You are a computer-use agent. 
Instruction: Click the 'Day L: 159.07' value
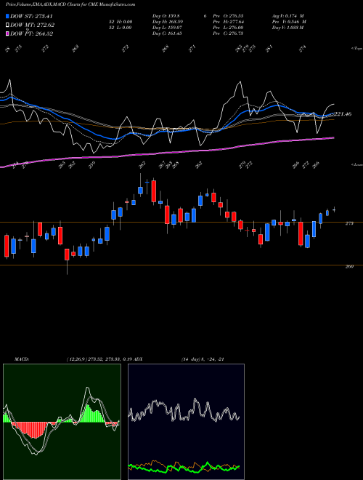167,28
